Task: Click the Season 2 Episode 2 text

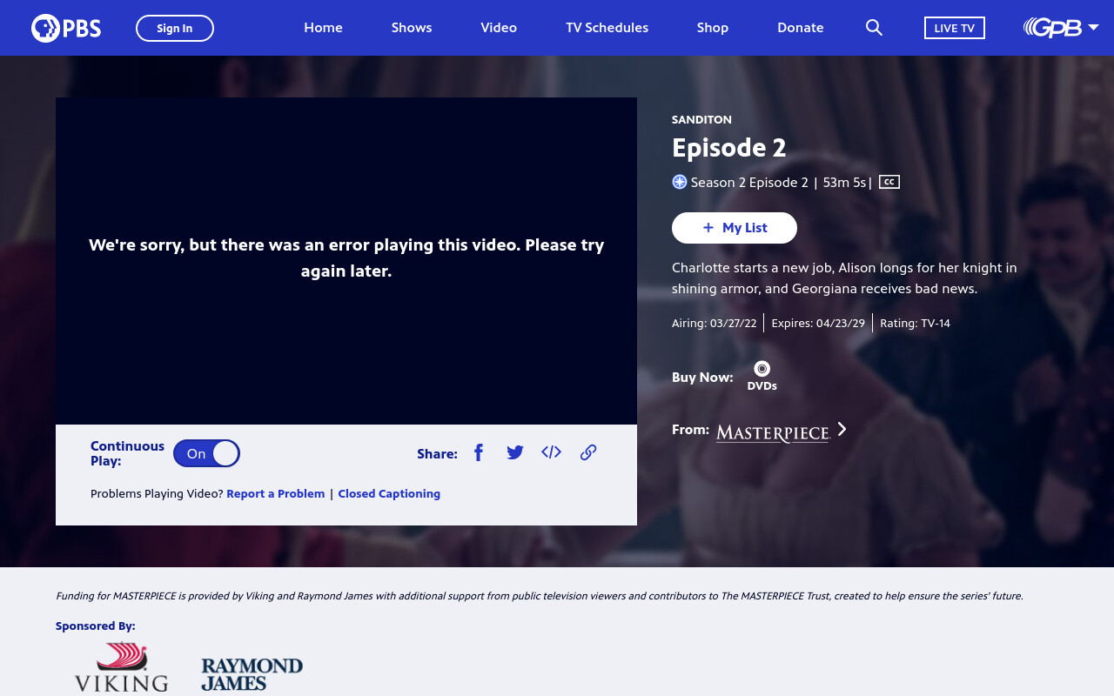Action: point(749,182)
